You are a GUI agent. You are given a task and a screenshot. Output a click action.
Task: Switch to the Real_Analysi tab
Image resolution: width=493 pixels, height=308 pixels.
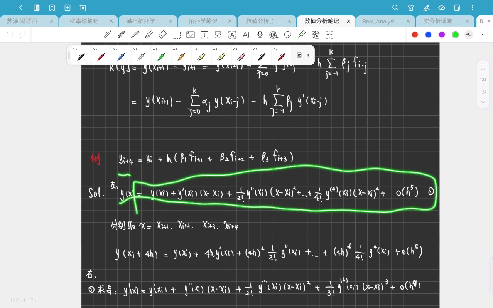(381, 22)
